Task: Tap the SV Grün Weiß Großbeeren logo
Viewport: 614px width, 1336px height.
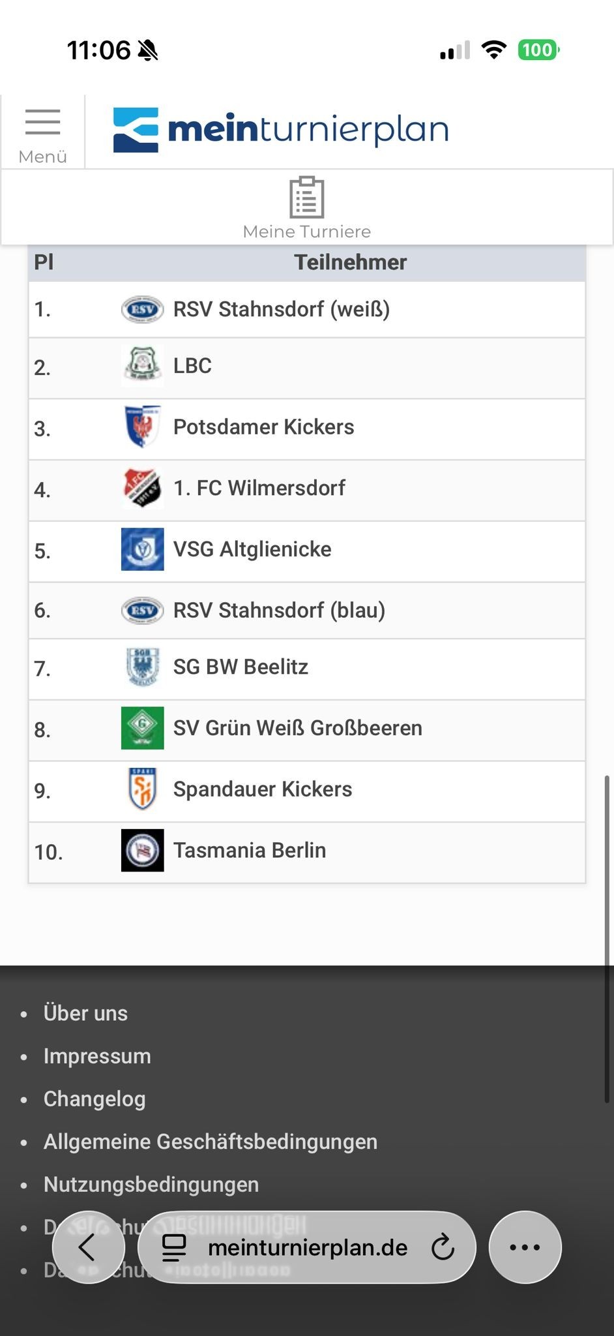Action: pos(142,728)
